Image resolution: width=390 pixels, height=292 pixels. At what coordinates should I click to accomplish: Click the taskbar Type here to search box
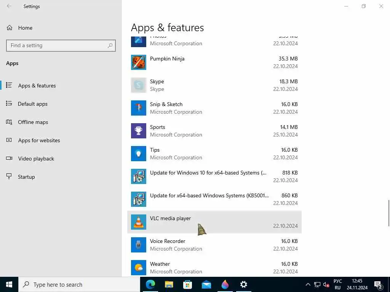[79, 284]
